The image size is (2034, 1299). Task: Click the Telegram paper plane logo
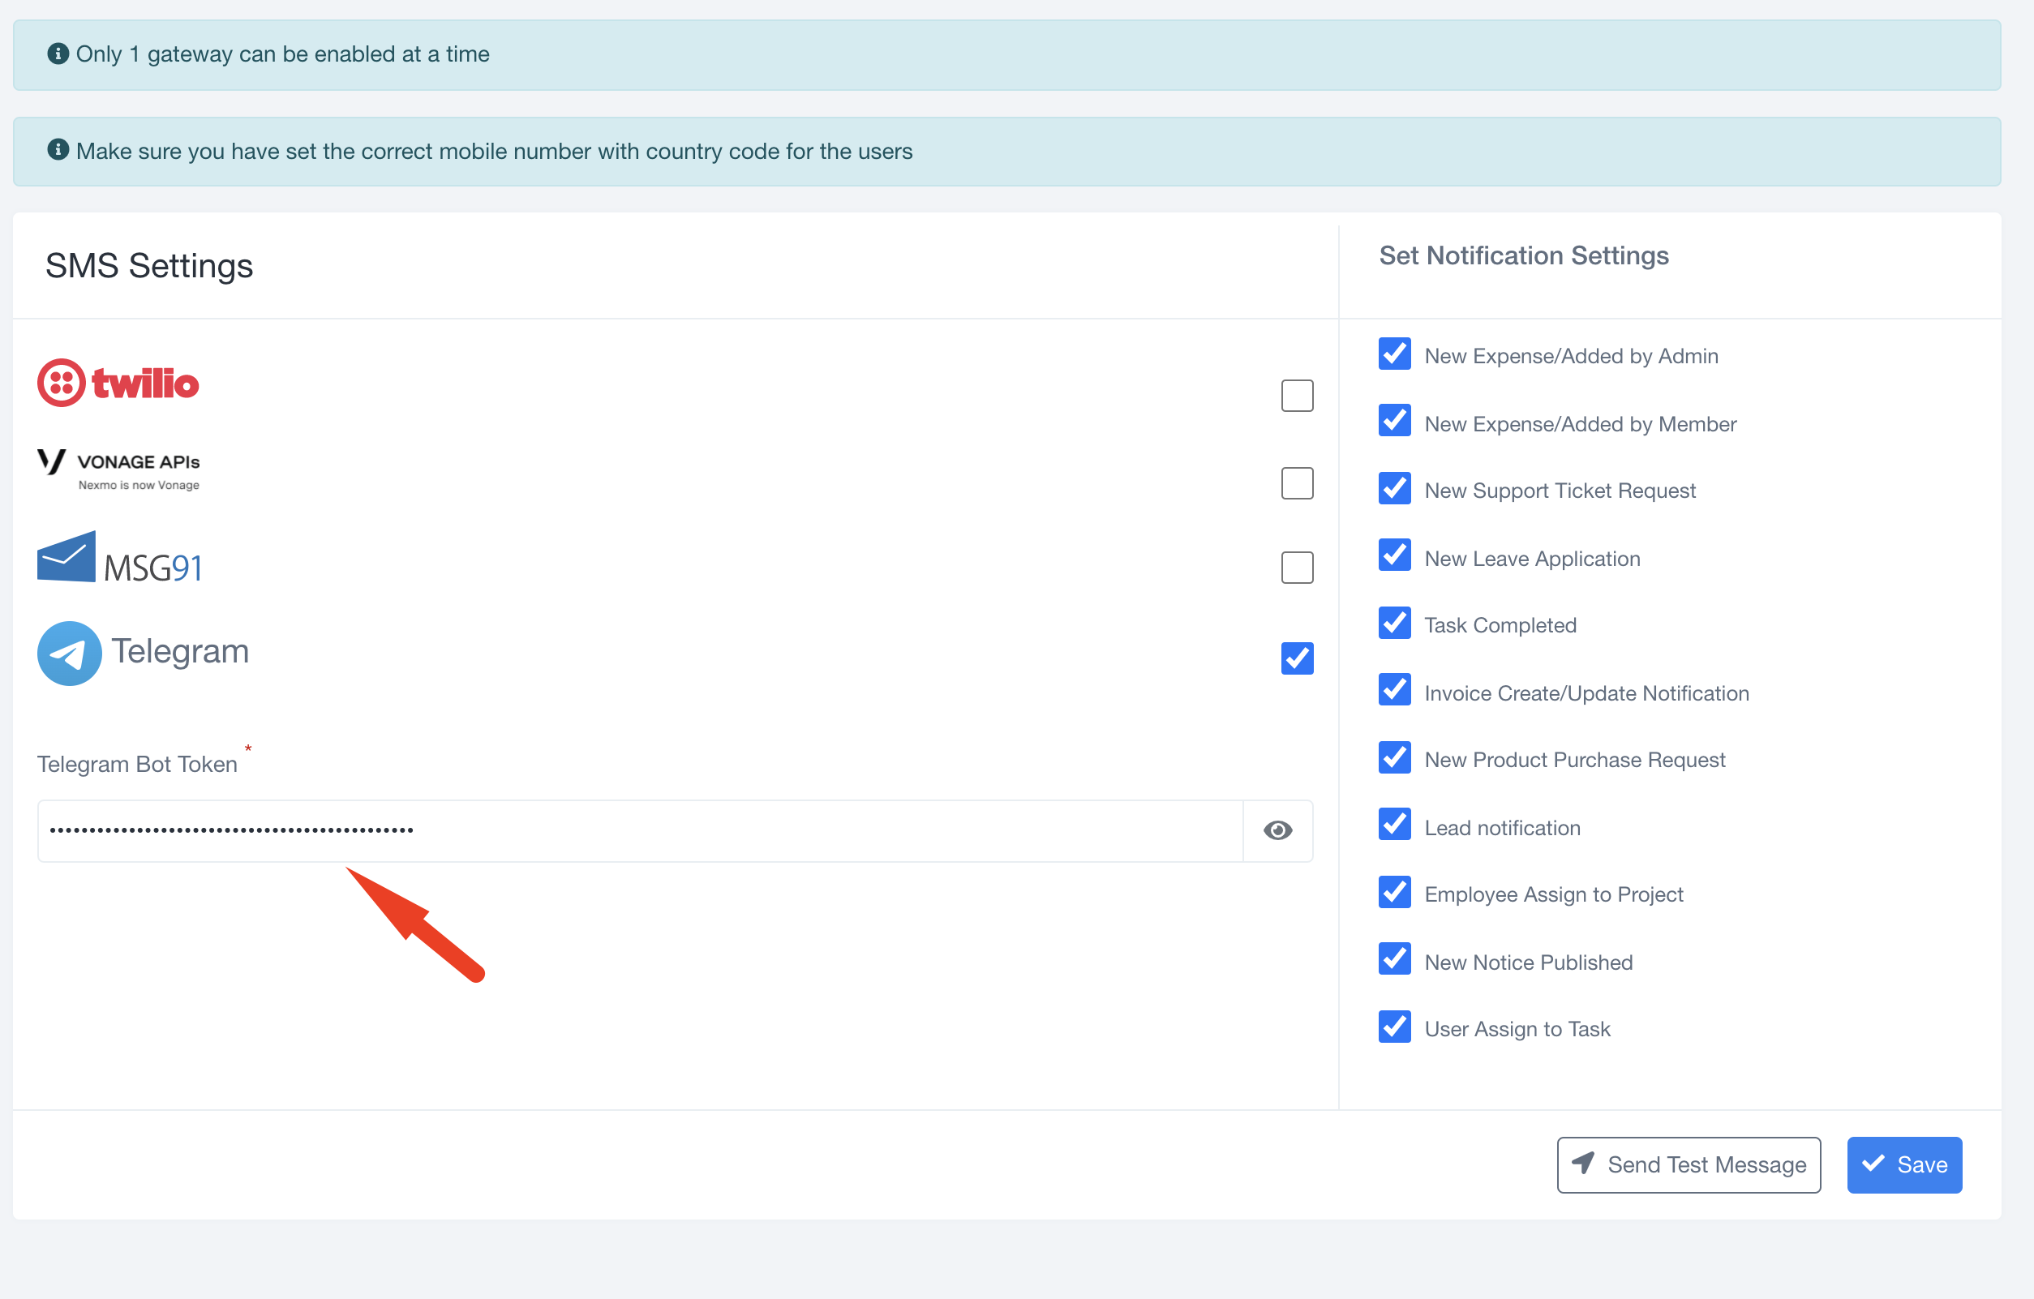[69, 653]
